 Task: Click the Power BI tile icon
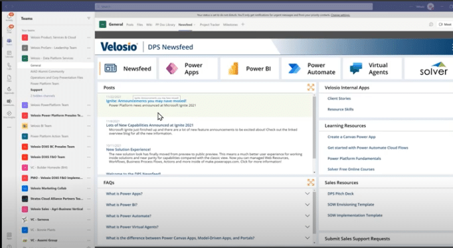[x=233, y=68]
